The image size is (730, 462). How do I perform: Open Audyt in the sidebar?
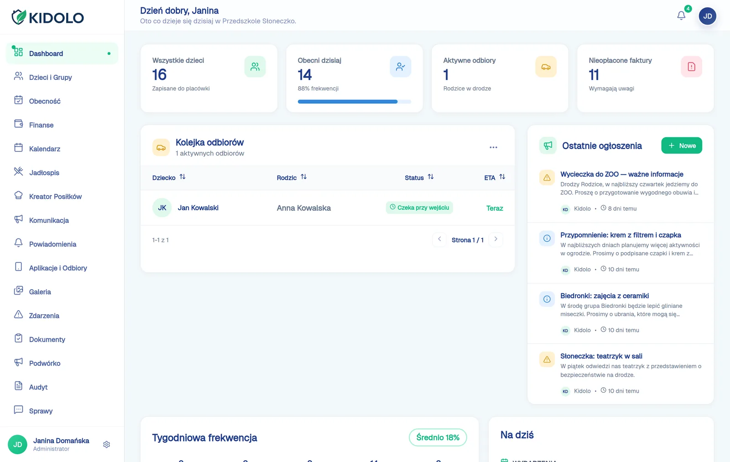(x=62, y=387)
